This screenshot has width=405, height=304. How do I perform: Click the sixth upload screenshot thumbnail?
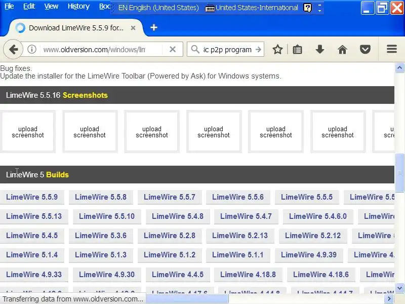338,132
